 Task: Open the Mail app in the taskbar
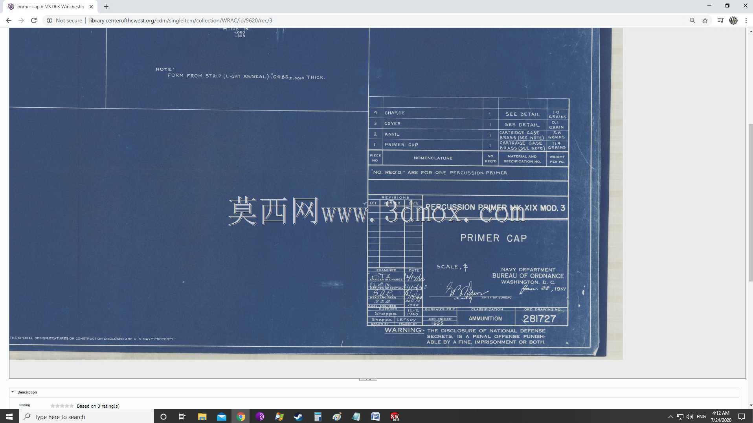222,417
